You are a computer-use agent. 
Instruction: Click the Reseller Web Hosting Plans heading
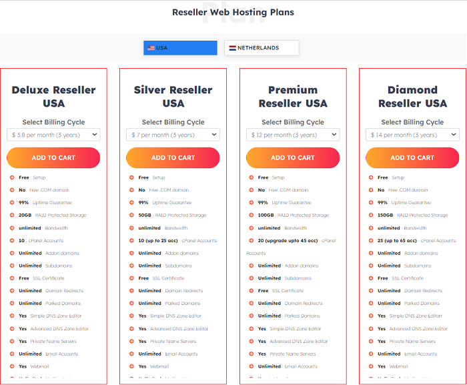pyautogui.click(x=233, y=12)
